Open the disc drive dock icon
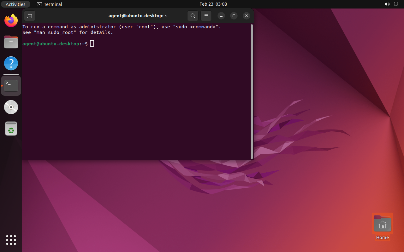Screen dimensions: 404x252 click(x=11, y=107)
